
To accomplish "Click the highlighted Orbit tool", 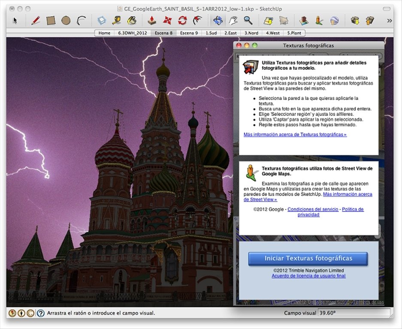I will click(218, 21).
